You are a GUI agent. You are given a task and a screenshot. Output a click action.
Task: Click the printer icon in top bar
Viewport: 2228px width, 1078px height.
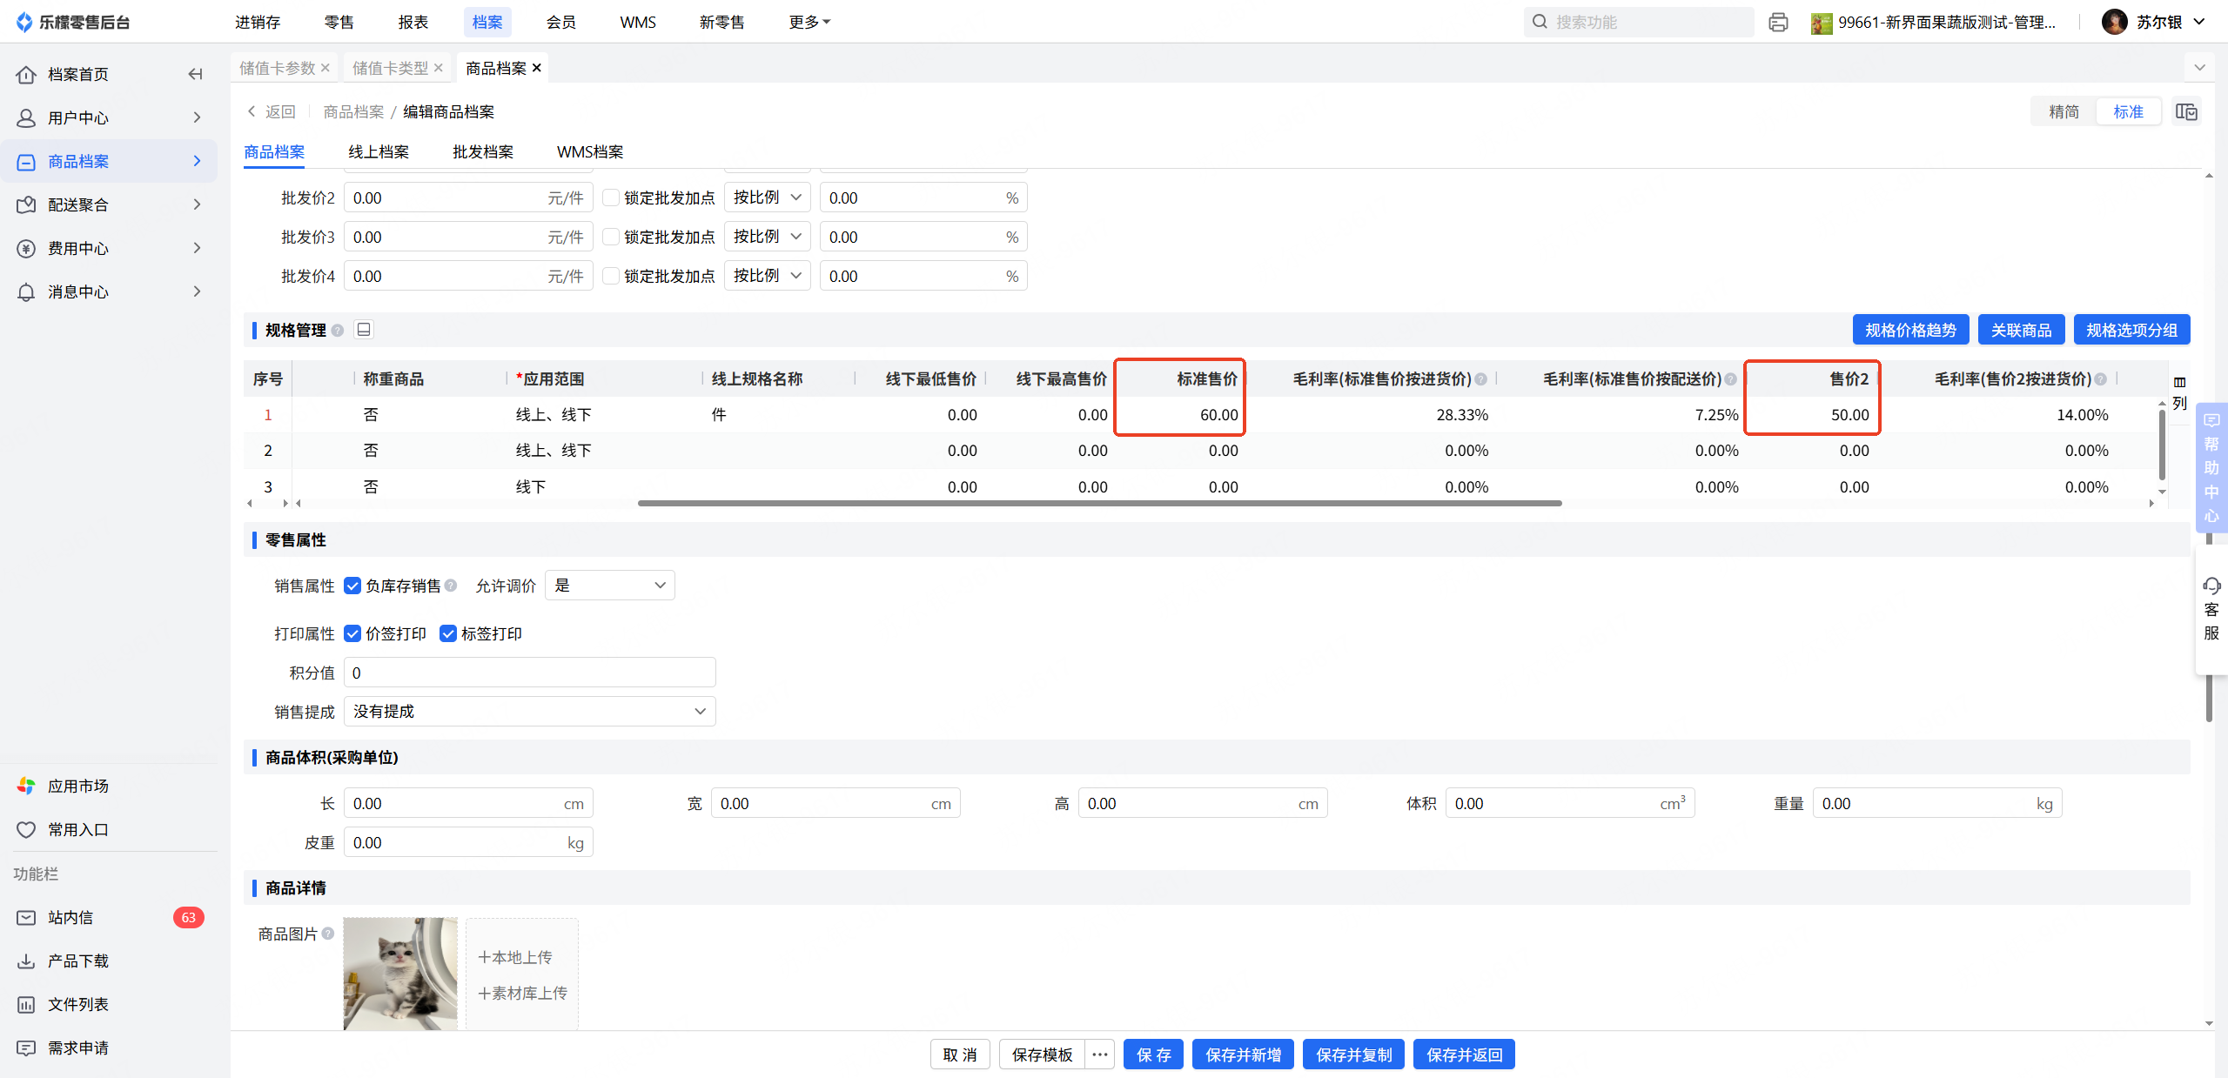1778,23
